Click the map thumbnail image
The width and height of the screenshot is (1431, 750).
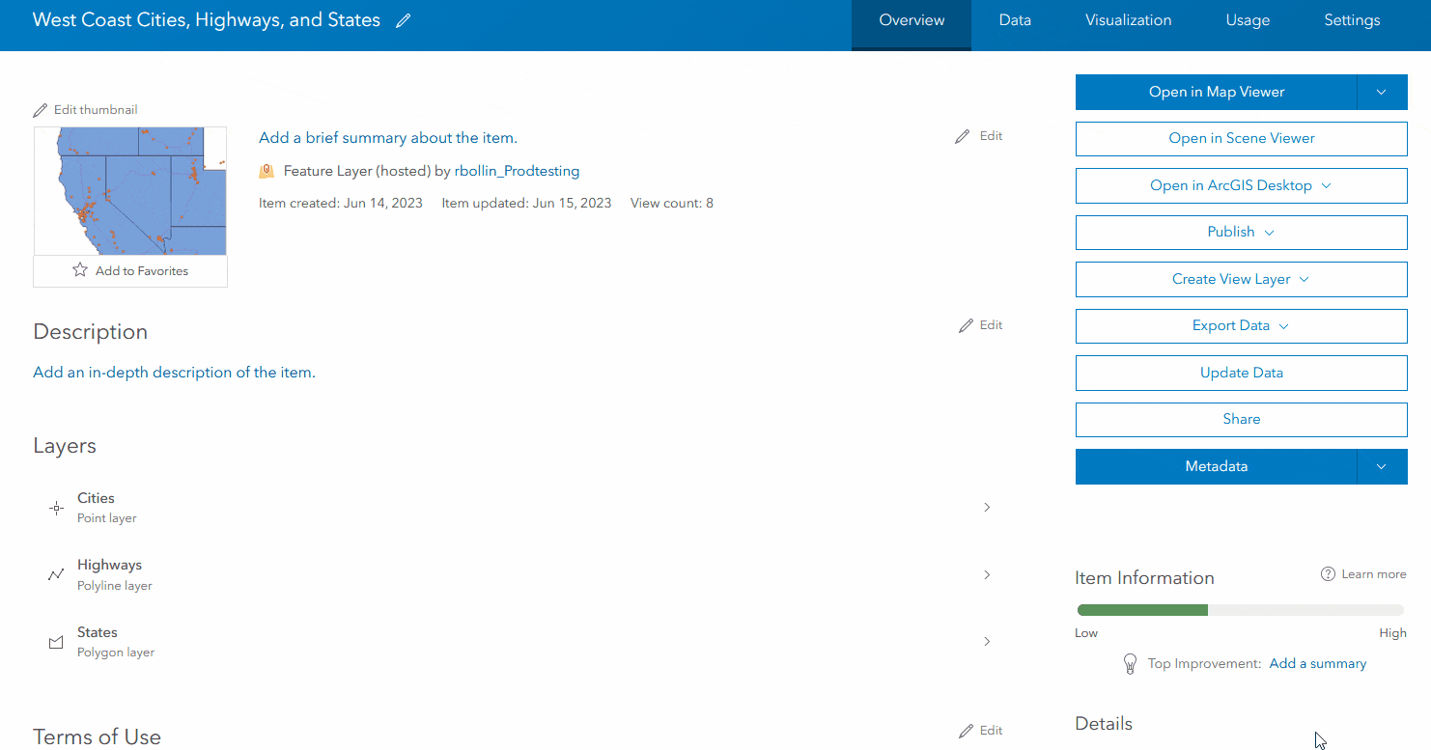coord(129,190)
